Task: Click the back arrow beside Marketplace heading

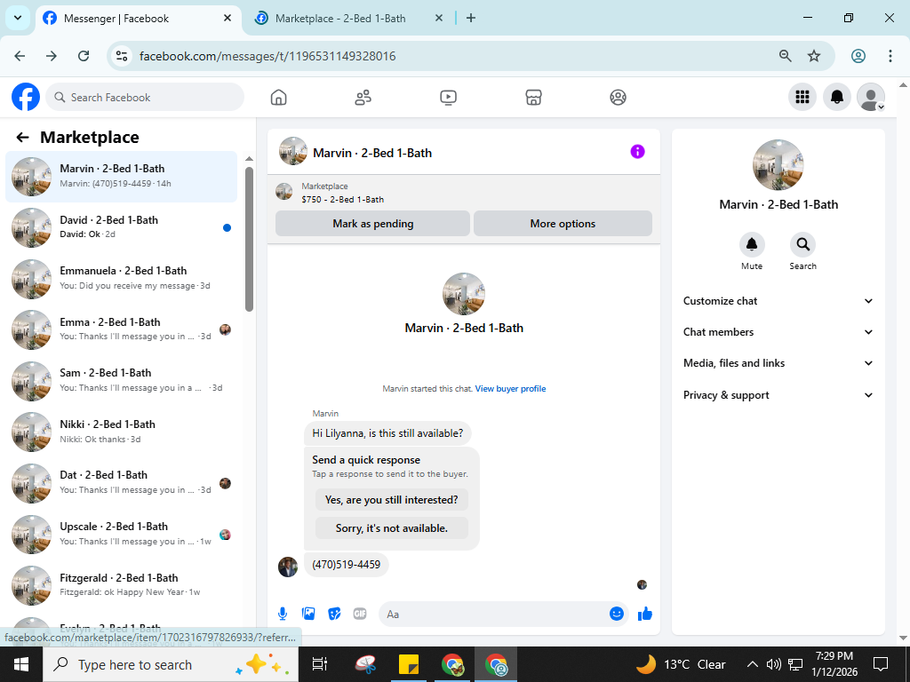Action: click(x=22, y=138)
